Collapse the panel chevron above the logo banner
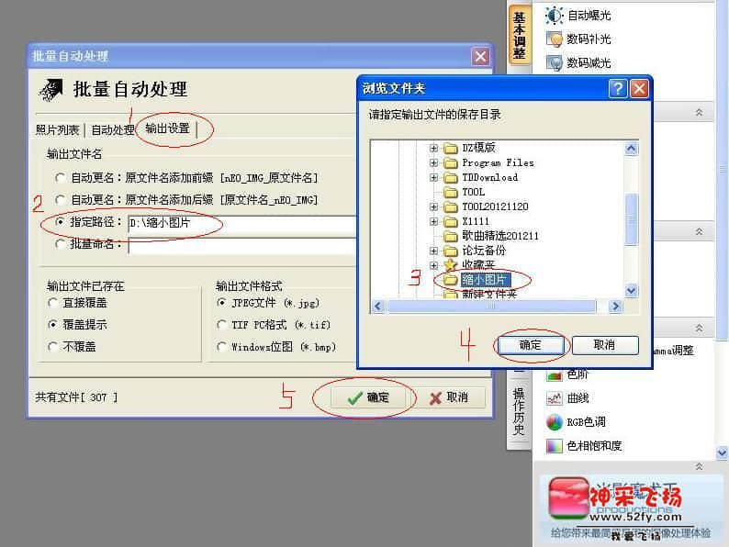 [699, 466]
